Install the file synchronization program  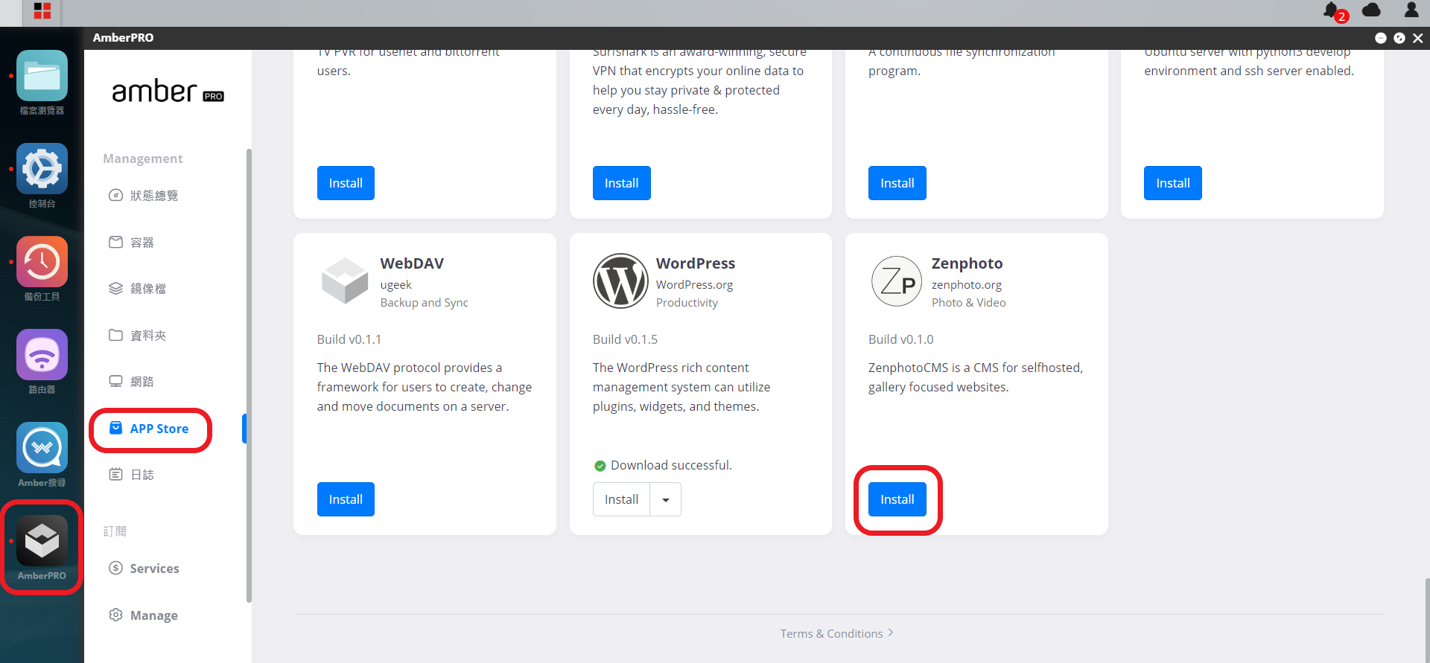897,183
